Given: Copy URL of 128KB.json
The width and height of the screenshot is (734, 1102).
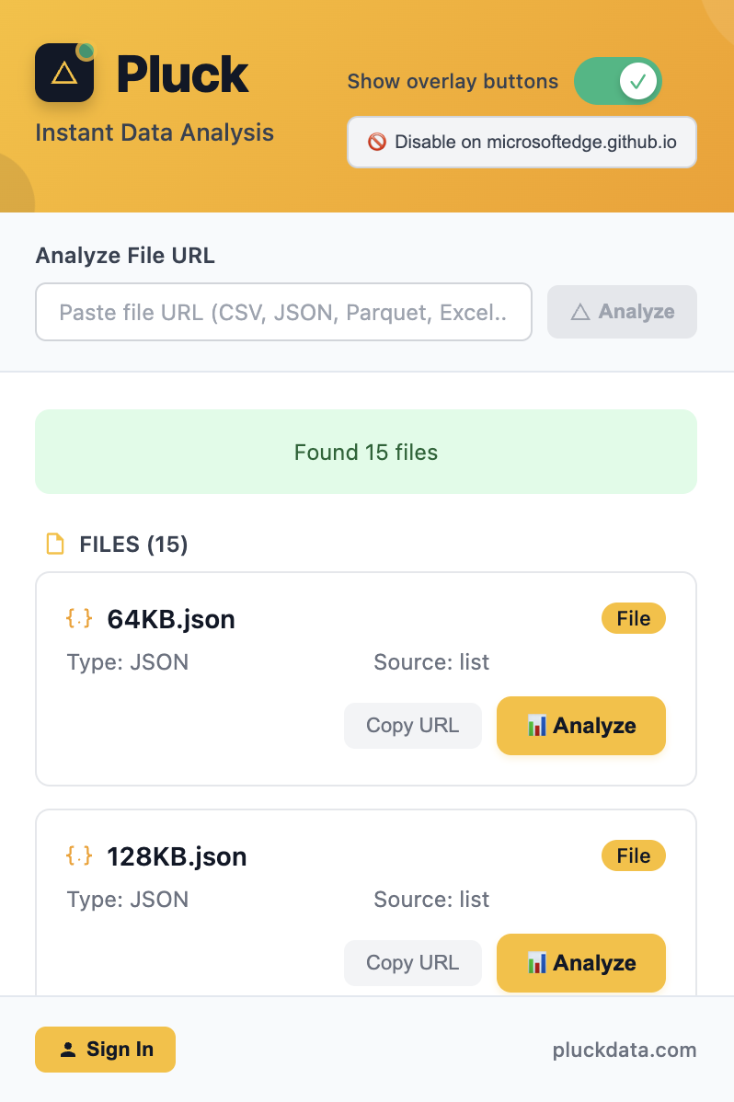Looking at the screenshot, I should point(413,963).
